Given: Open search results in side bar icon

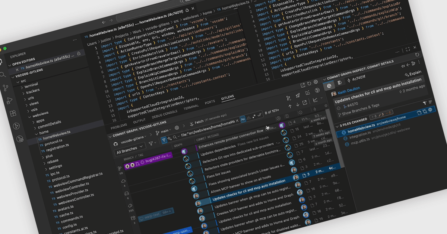Looking at the screenshot, I should pos(305,102).
